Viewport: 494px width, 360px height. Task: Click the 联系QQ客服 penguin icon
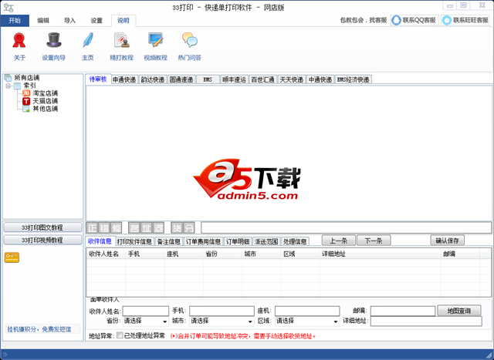tap(396, 20)
